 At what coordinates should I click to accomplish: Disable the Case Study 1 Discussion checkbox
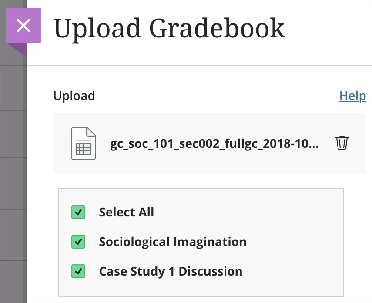[78, 271]
